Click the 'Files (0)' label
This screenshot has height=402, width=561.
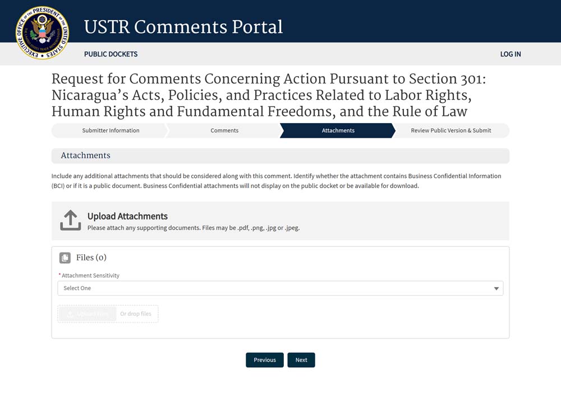click(x=91, y=258)
